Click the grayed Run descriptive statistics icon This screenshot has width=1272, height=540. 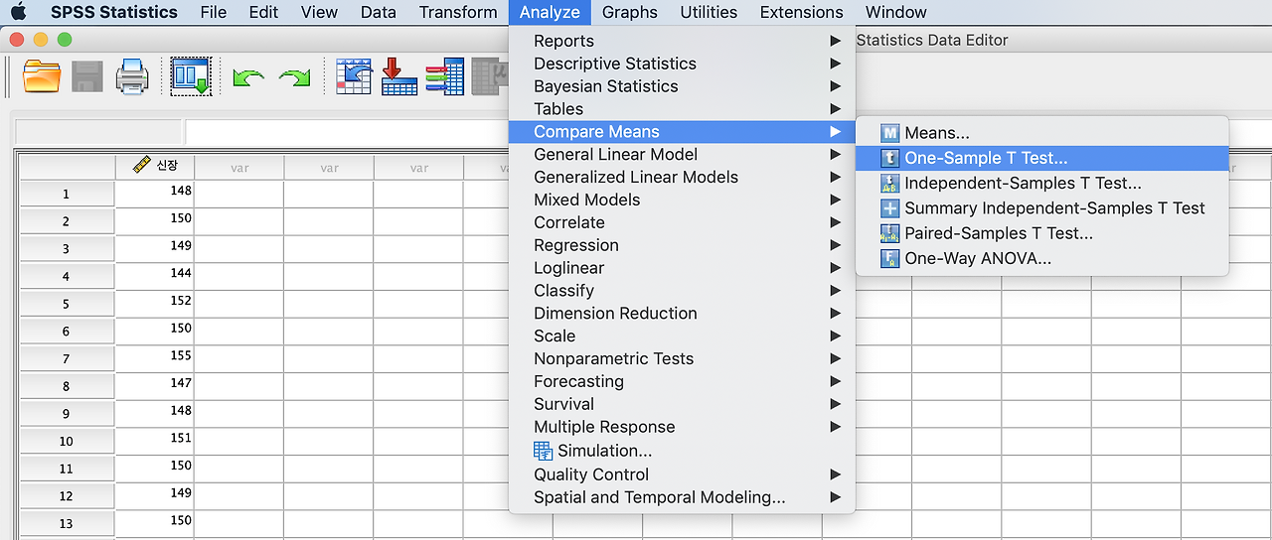point(489,76)
